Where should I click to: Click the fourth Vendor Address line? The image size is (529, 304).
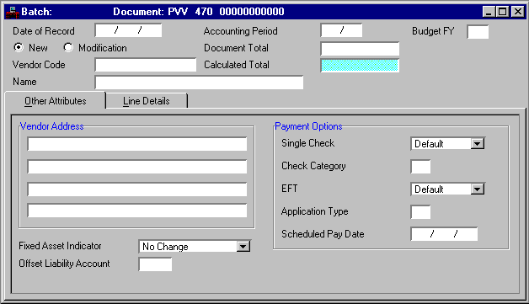pos(137,211)
